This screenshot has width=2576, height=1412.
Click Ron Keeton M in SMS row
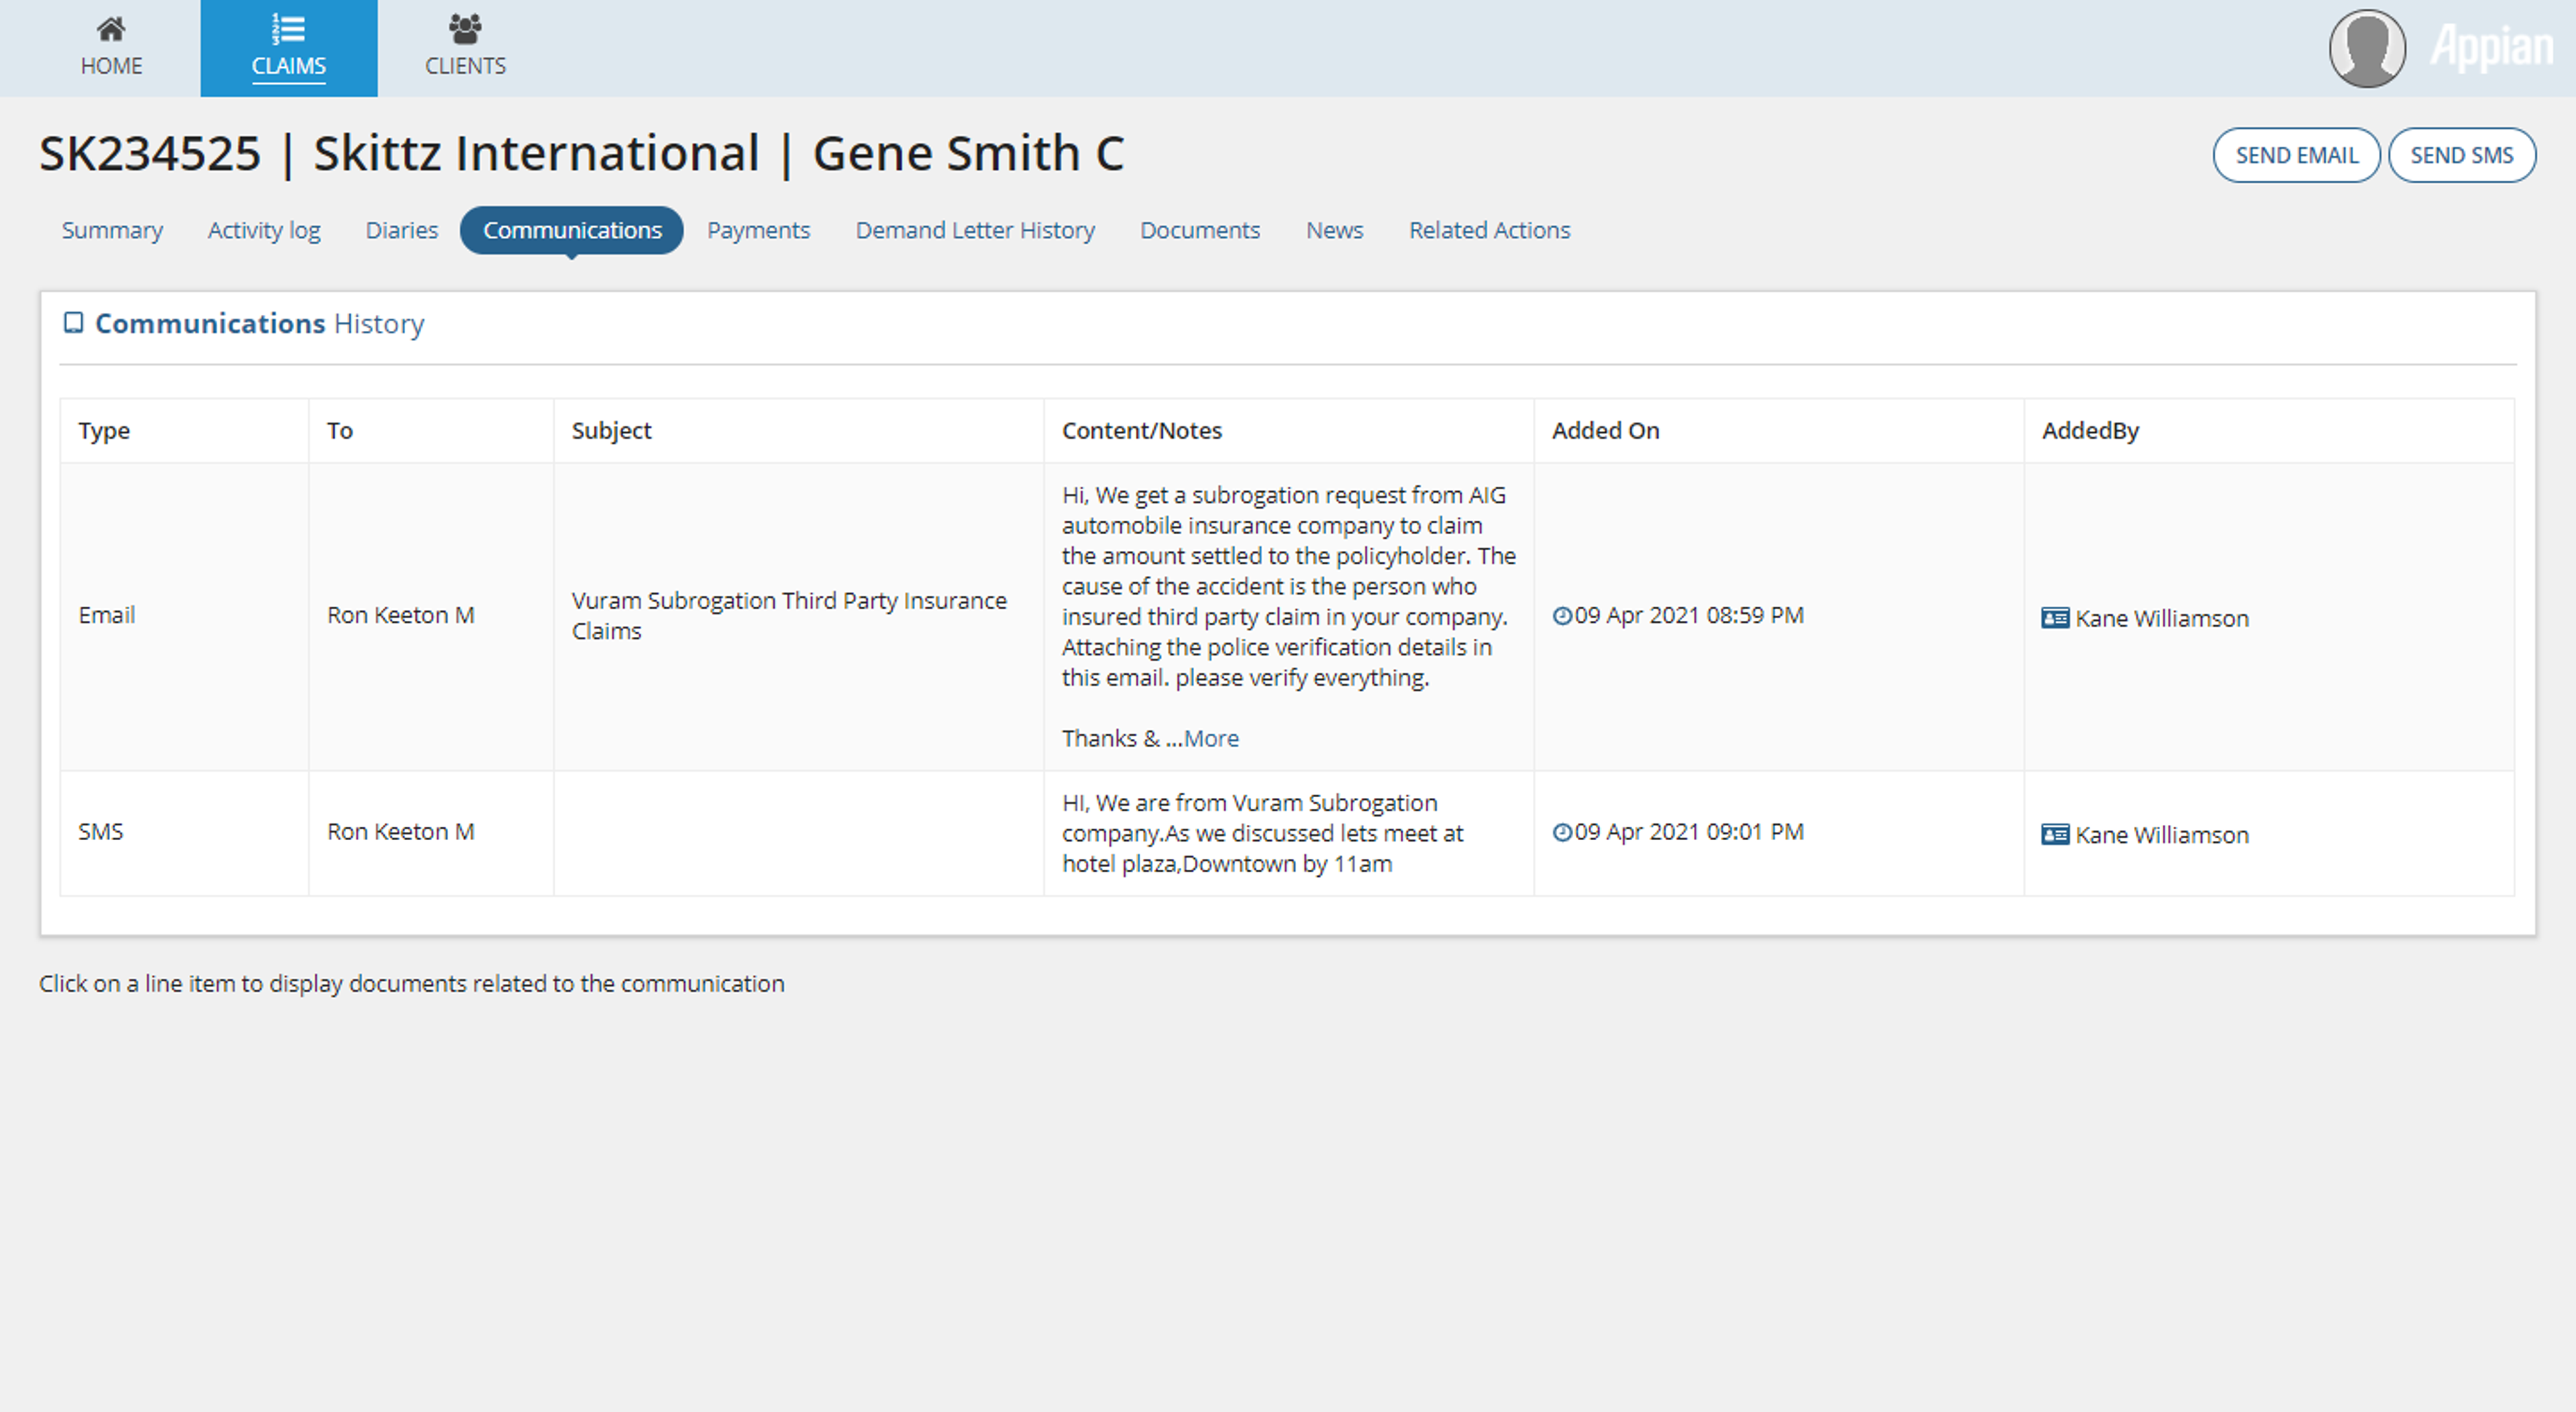[400, 831]
